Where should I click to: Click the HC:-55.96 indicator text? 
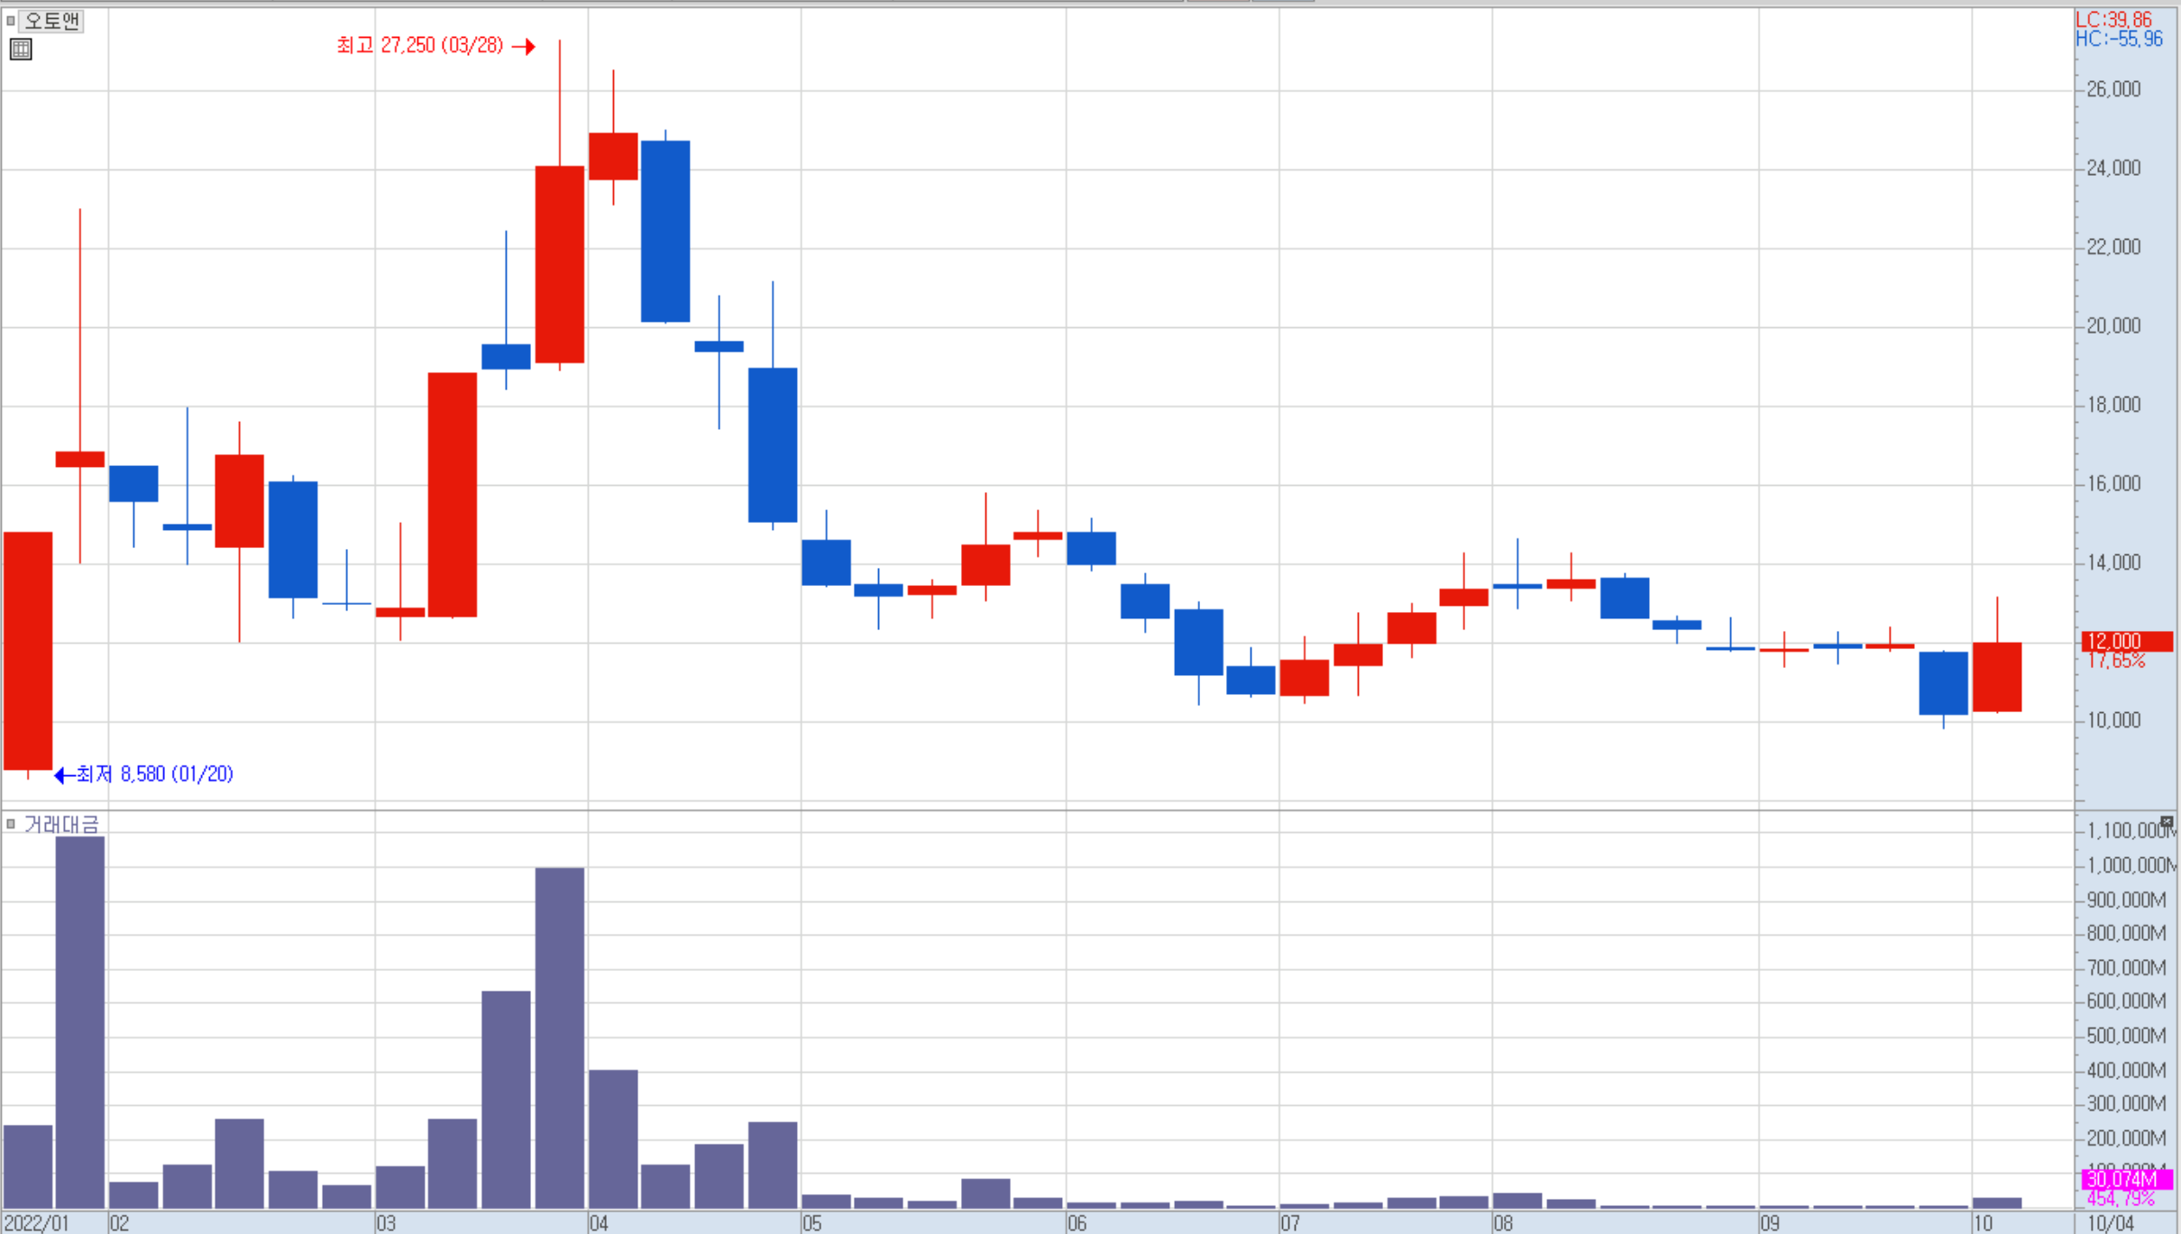(2119, 39)
